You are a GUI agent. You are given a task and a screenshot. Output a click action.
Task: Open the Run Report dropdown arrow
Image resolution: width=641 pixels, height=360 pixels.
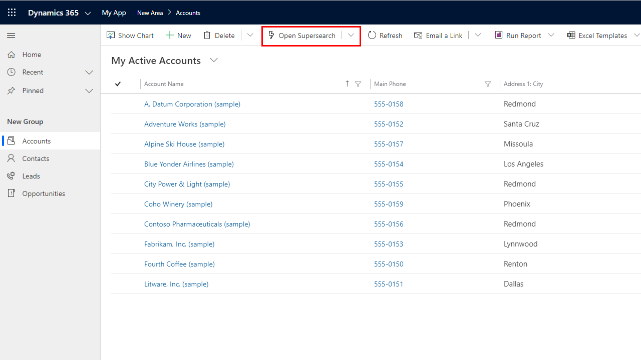click(x=551, y=35)
